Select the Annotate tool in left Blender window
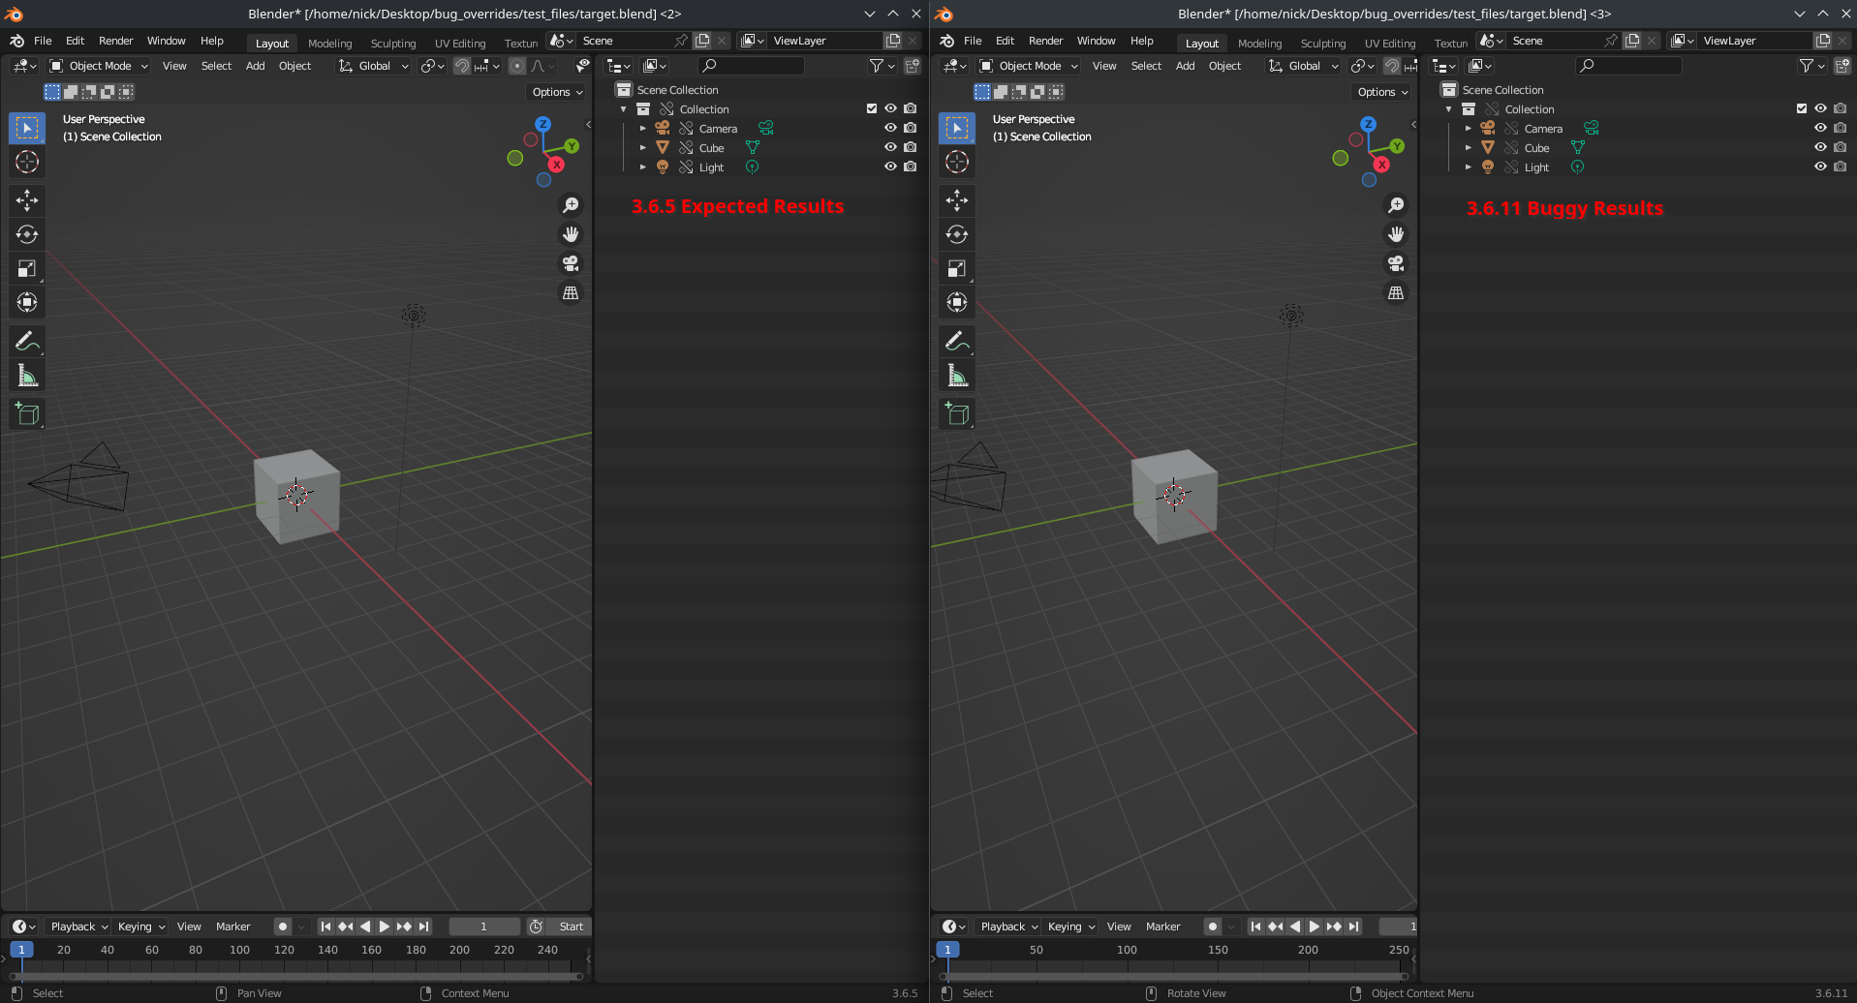This screenshot has width=1857, height=1003. click(27, 341)
